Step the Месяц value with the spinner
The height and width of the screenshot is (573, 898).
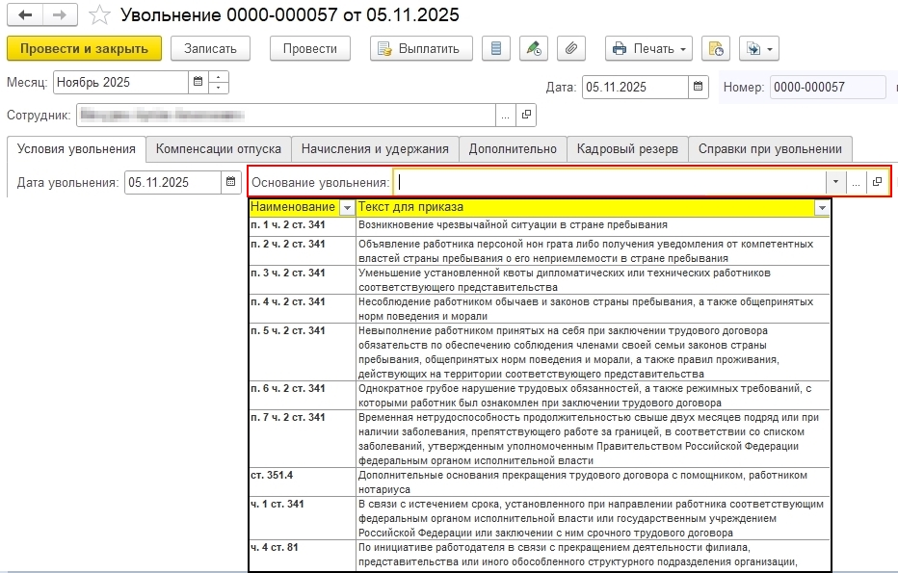click(x=218, y=82)
